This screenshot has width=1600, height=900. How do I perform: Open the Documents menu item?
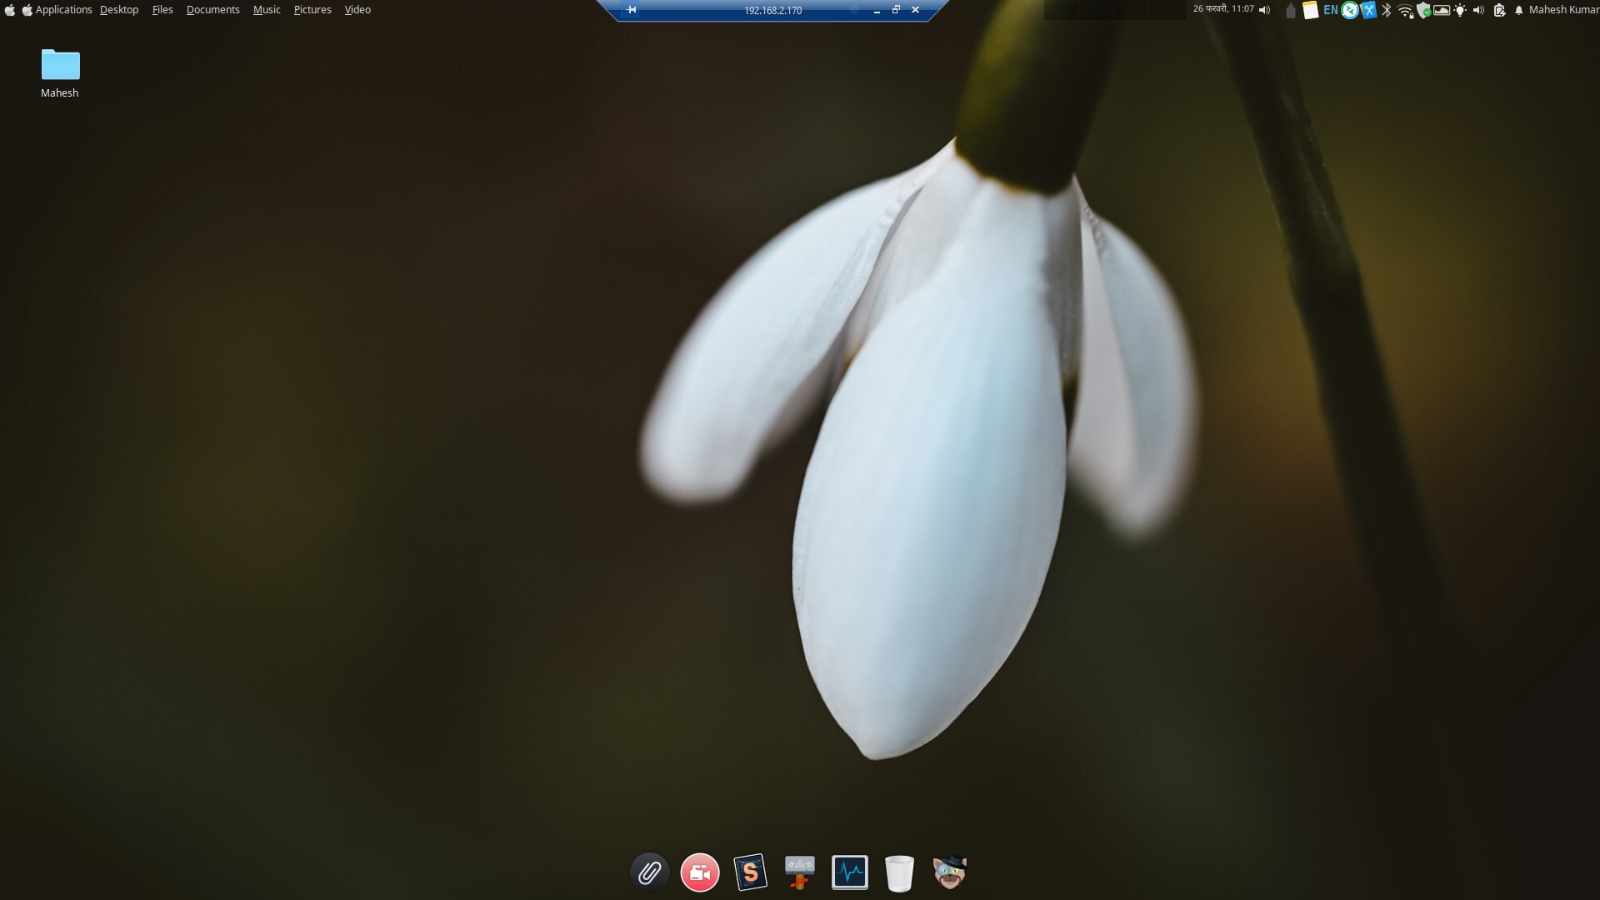pyautogui.click(x=212, y=10)
